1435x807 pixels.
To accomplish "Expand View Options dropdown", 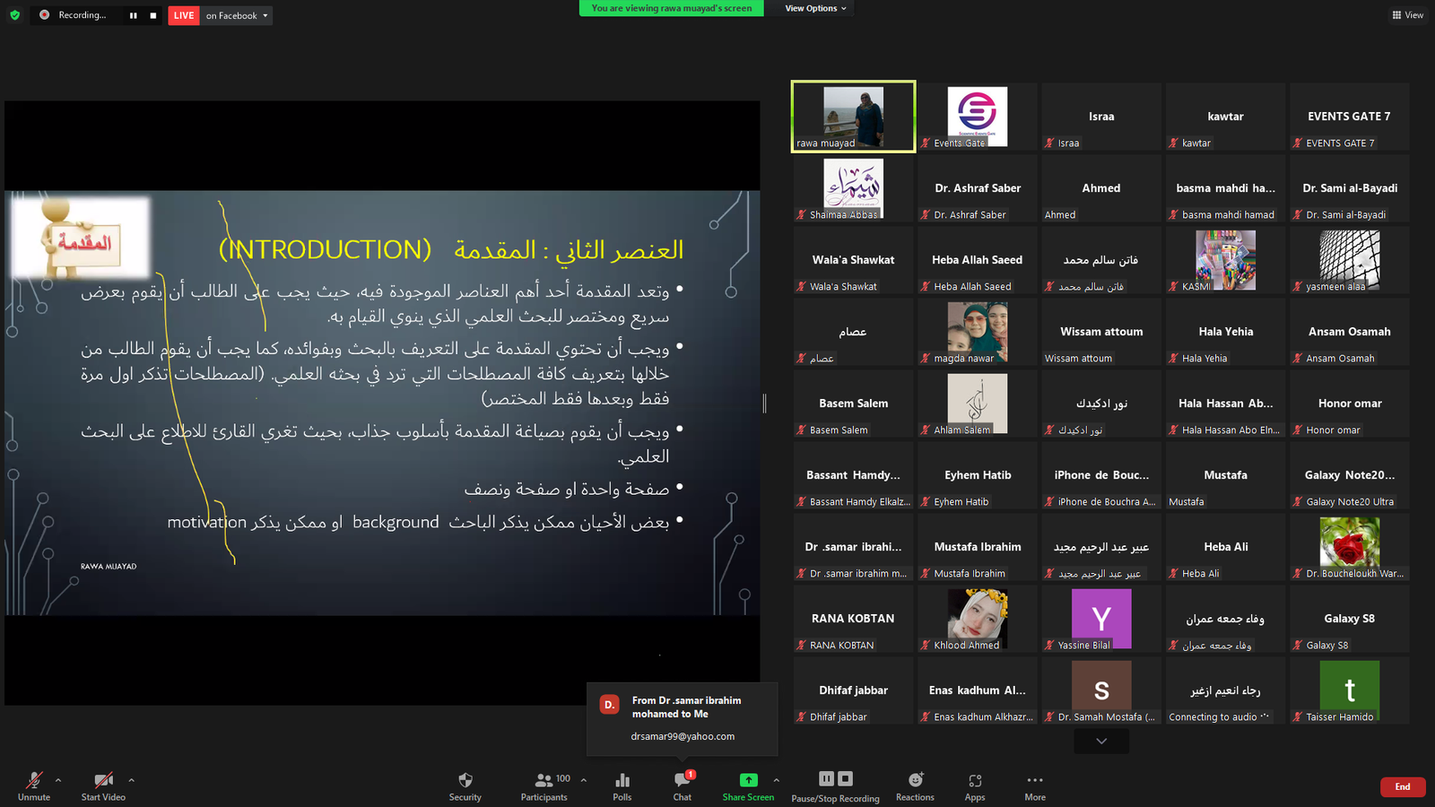I will [815, 8].
